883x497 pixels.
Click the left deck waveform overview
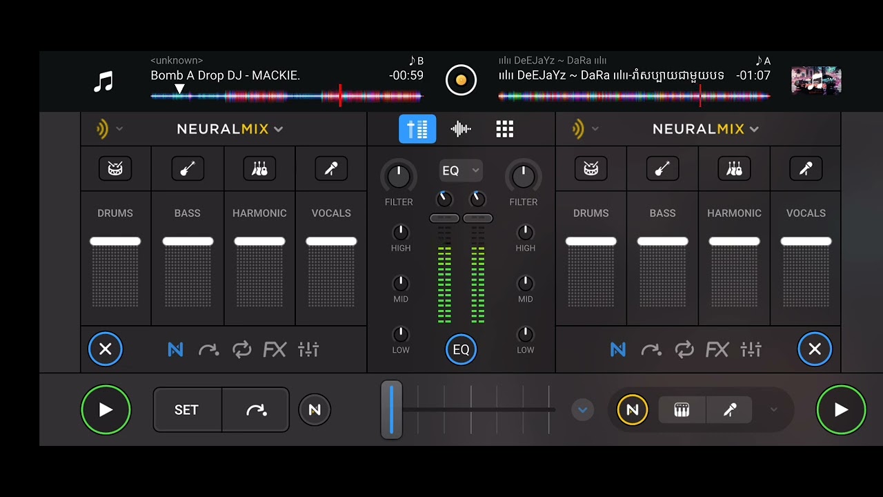point(286,97)
